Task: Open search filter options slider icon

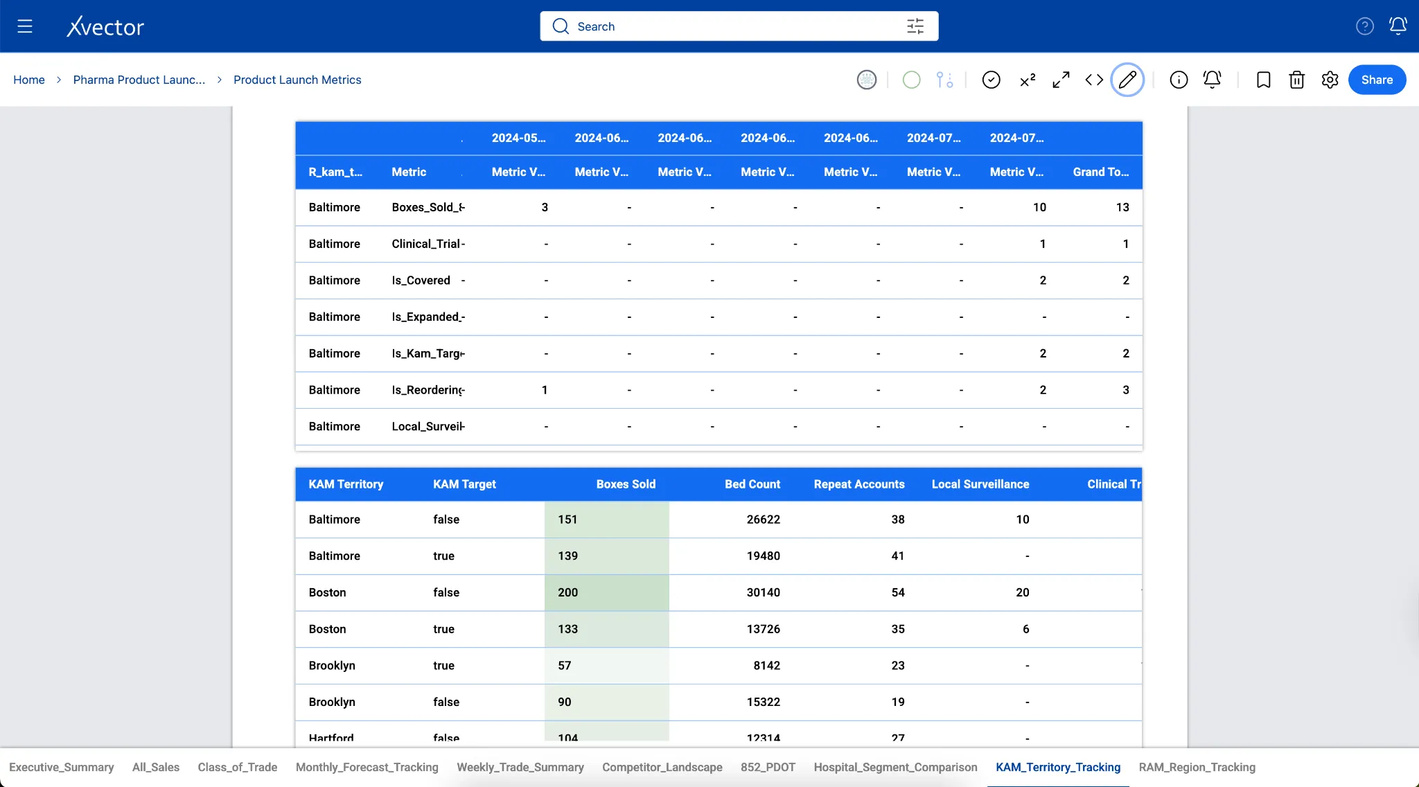Action: (915, 26)
